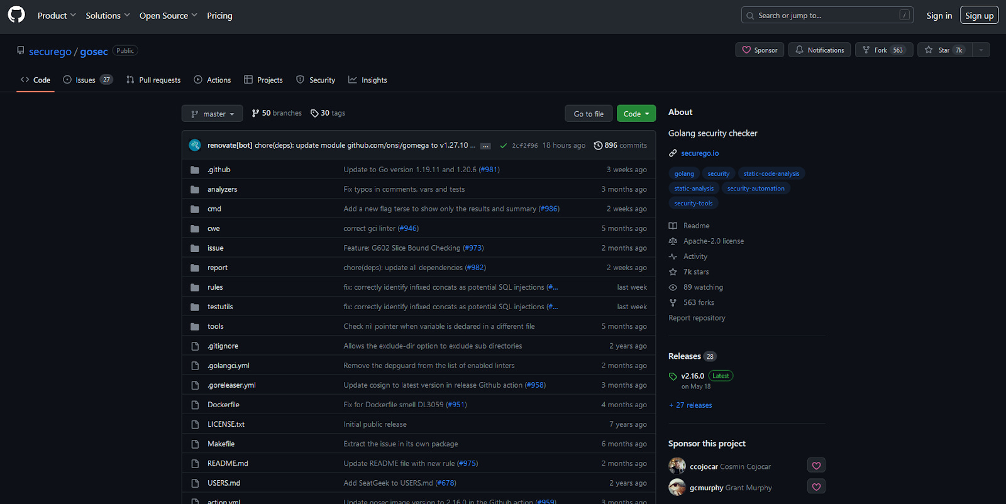Click the Sign up button
Image resolution: width=1006 pixels, height=504 pixels.
[979, 16]
